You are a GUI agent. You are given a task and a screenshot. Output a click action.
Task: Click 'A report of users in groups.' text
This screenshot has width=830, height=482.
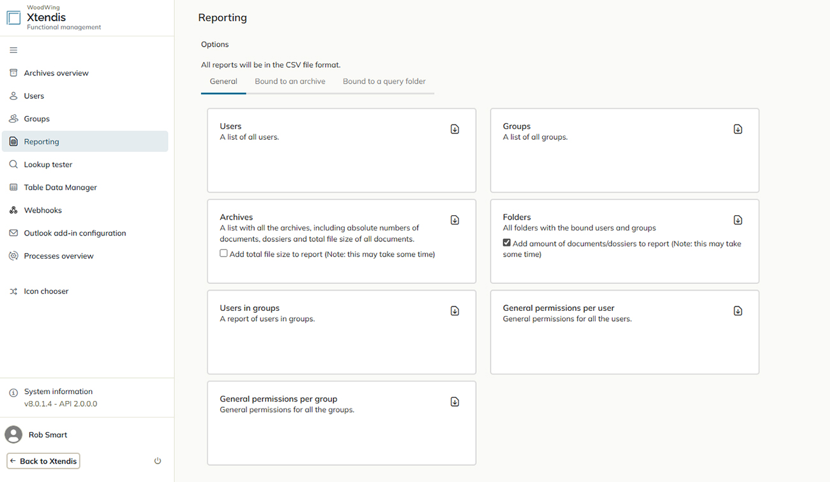tap(267, 319)
